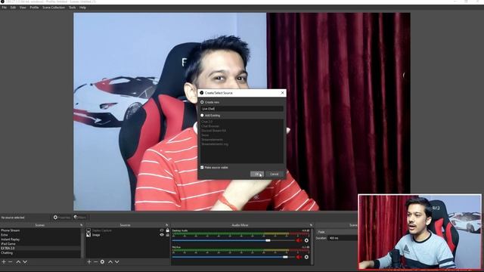Remove selected scene with minus icon
The image size is (484, 272).
[10, 262]
